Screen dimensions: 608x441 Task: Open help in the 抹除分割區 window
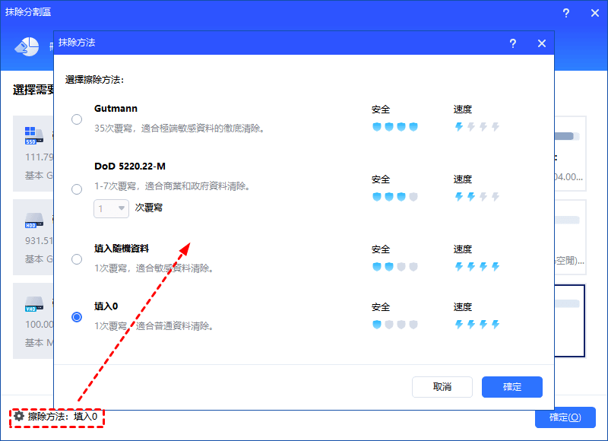[565, 13]
